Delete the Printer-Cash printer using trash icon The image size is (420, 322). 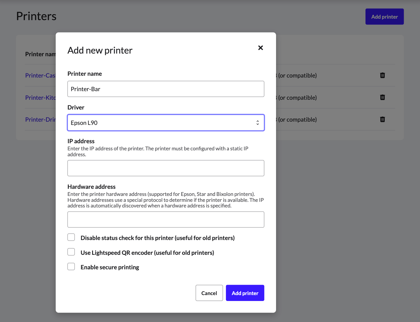click(382, 75)
